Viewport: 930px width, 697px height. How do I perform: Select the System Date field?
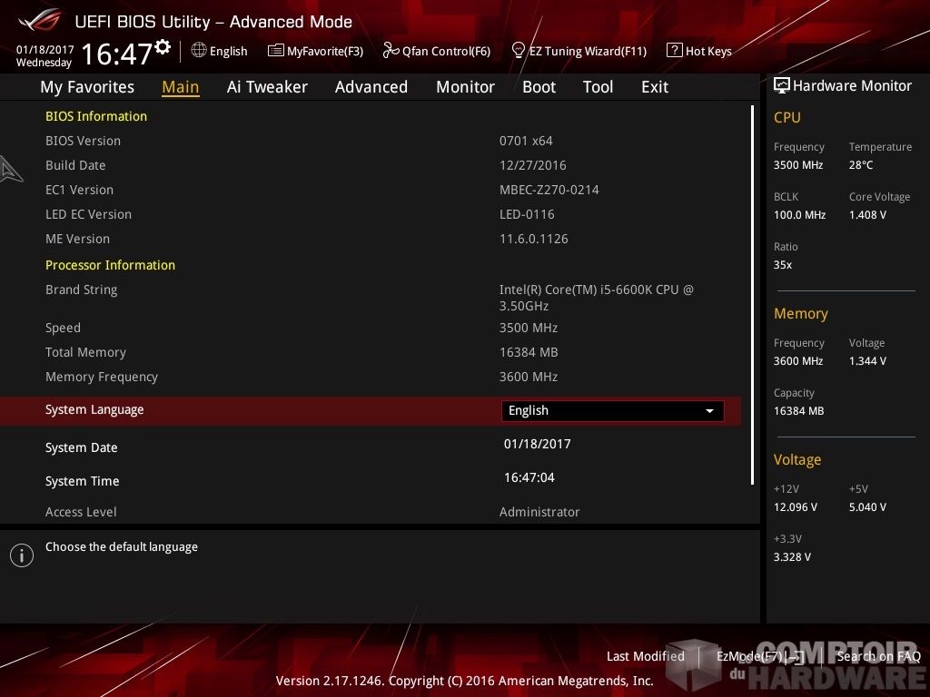pos(537,445)
